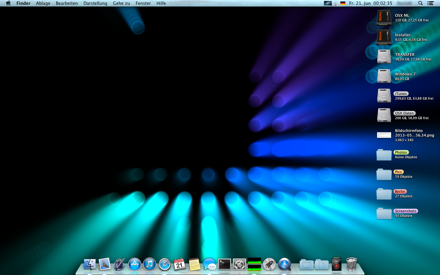The image size is (440, 275).
Task: Launch iTunes from the Dock
Action: (x=149, y=264)
